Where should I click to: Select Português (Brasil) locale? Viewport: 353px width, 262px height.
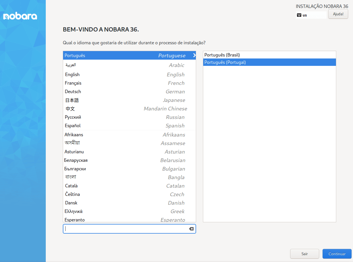(x=269, y=55)
